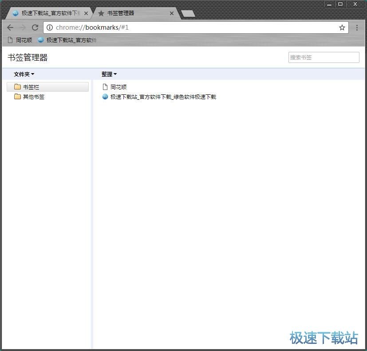
Task: Click the page icon beside 同花顺 in the list
Action: click(105, 87)
